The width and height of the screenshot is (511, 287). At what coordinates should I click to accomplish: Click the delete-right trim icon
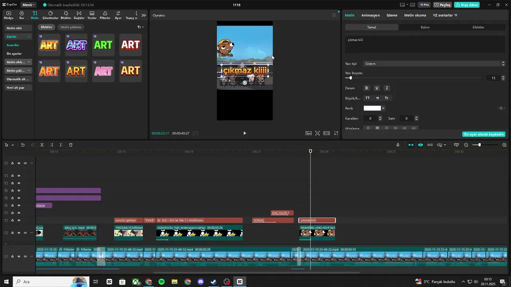click(x=61, y=145)
